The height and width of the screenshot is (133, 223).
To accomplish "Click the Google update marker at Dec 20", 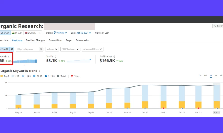I will click(145, 108).
